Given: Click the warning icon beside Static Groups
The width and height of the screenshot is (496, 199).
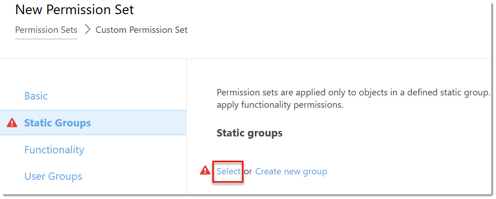Looking at the screenshot, I should [x=12, y=123].
